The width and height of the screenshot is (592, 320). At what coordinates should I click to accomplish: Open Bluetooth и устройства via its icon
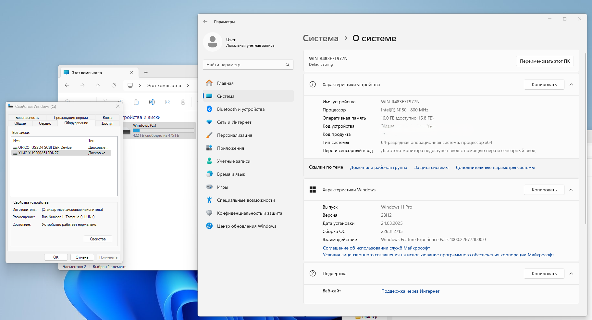click(x=209, y=109)
